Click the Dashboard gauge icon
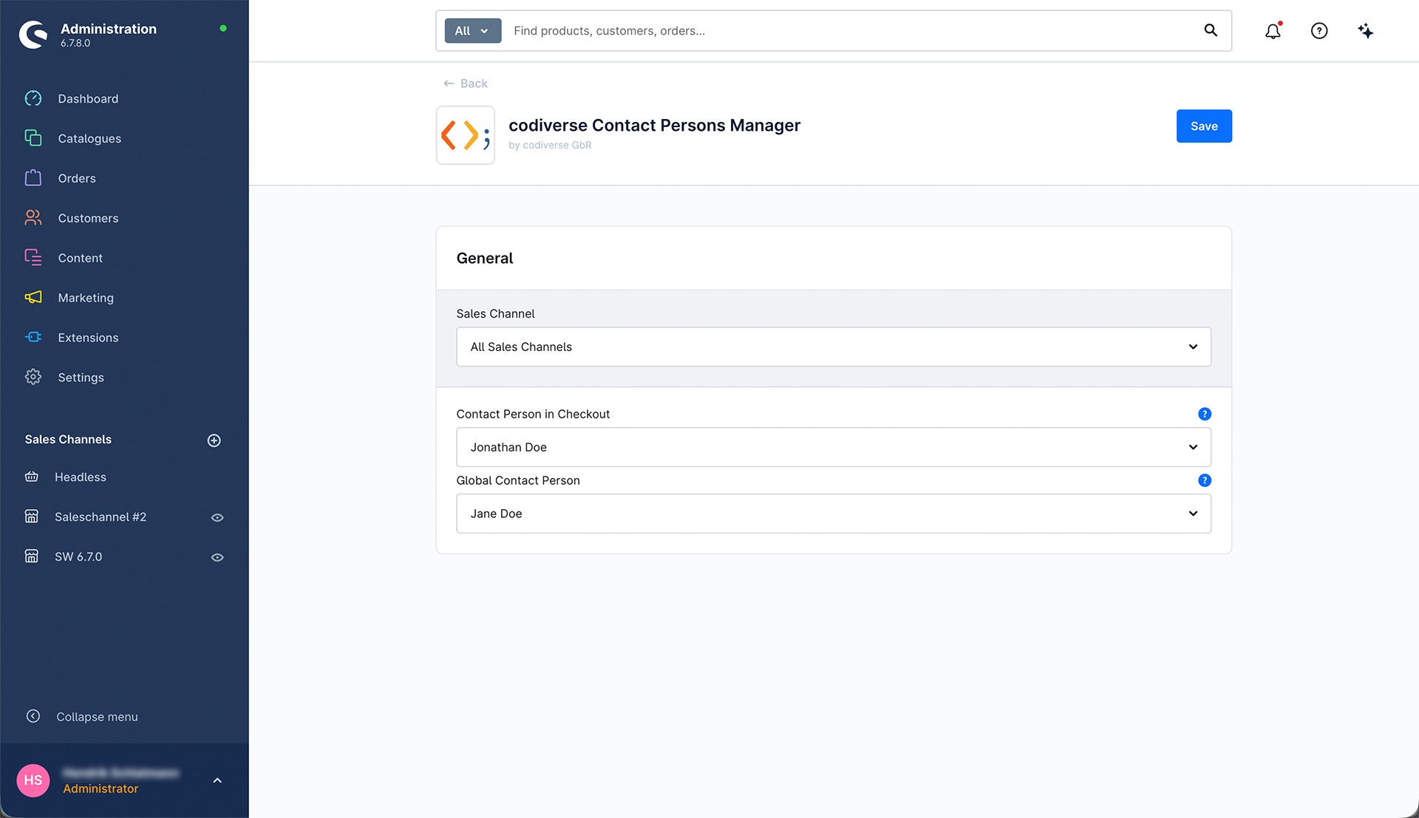The width and height of the screenshot is (1419, 818). pos(33,98)
